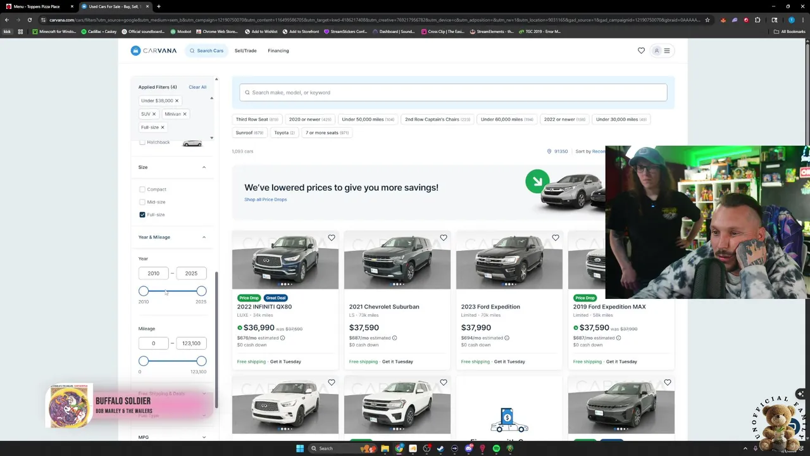
Task: Click info icon beside $676/mo estimate
Action: coord(282,338)
